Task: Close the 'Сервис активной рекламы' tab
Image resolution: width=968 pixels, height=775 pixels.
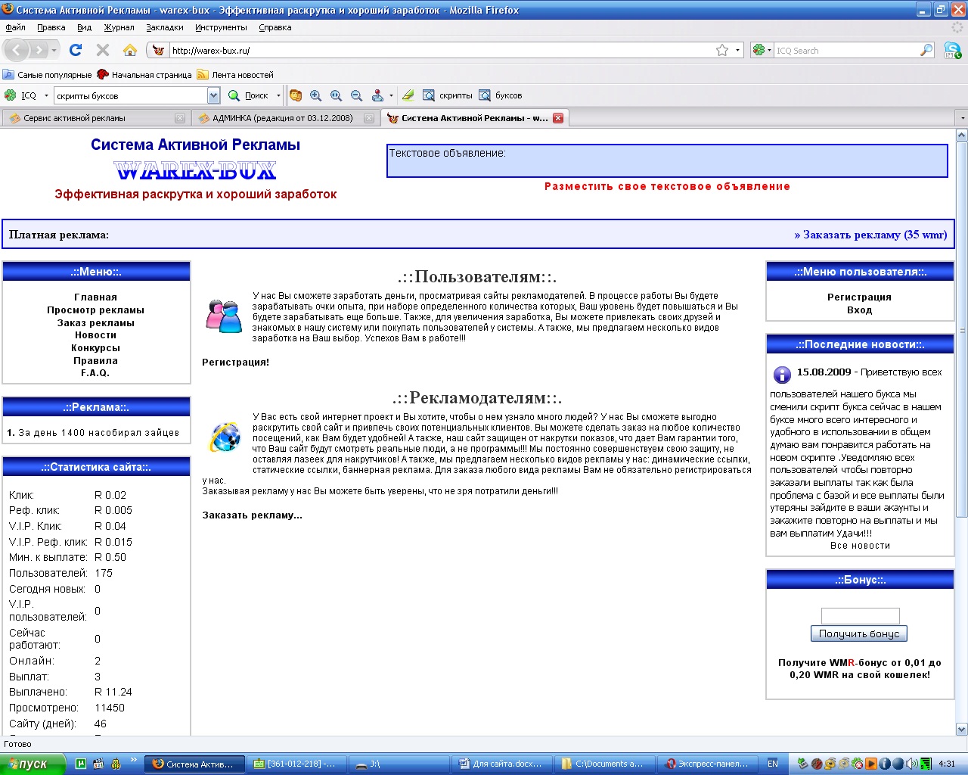Action: [180, 118]
